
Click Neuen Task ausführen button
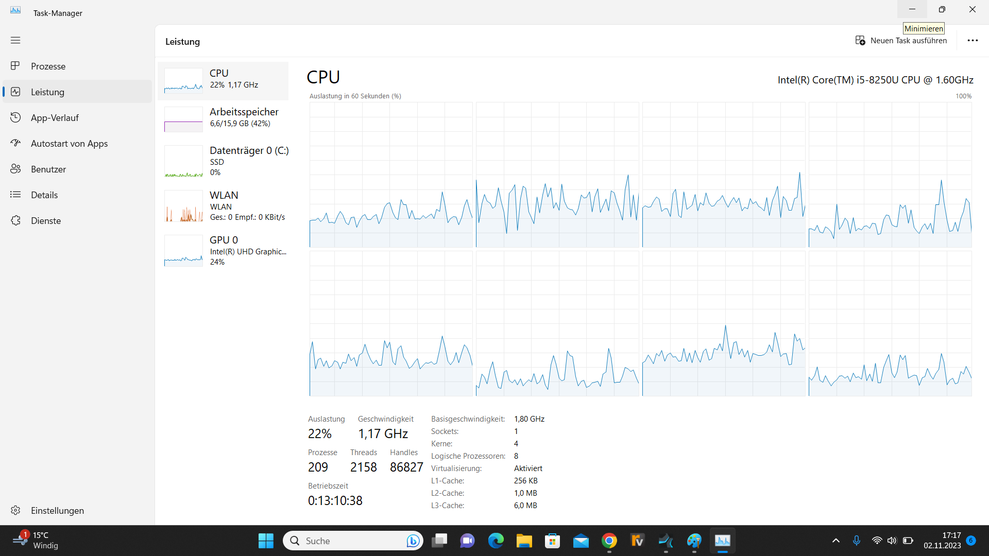(x=901, y=41)
